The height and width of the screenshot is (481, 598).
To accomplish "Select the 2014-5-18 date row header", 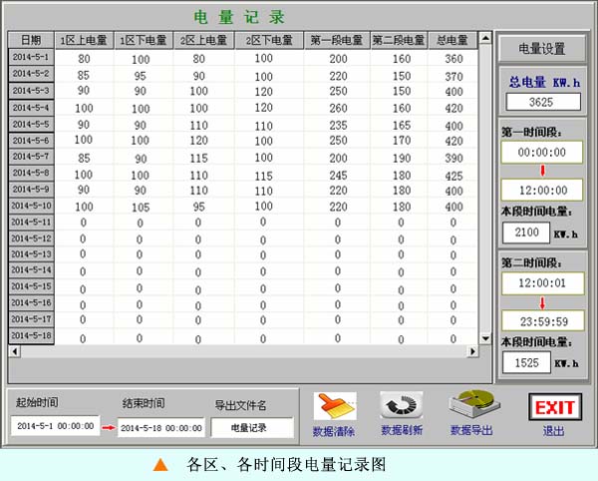I will pos(31,336).
